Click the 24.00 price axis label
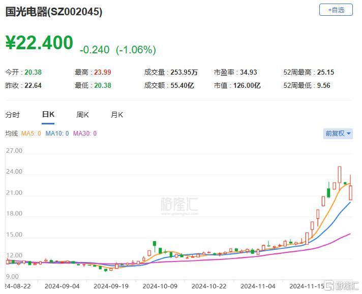The image size is (362, 294). pyautogui.click(x=14, y=172)
